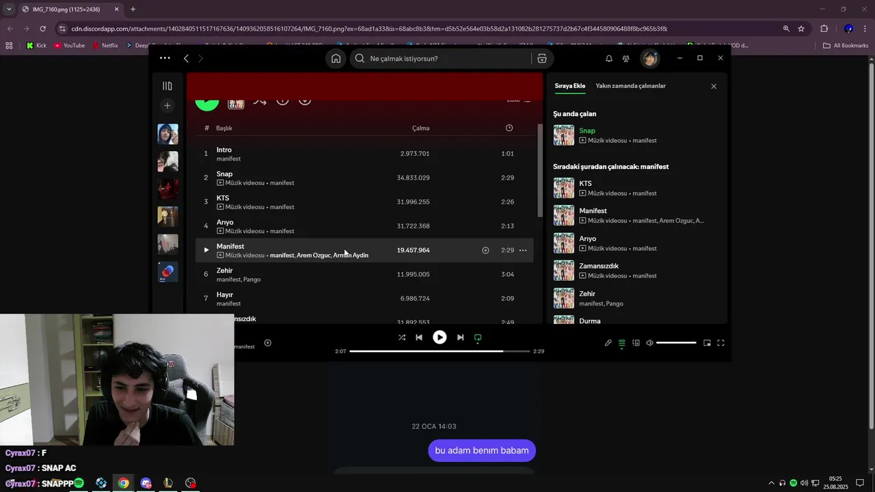Open more options for Manifest track row

click(523, 250)
